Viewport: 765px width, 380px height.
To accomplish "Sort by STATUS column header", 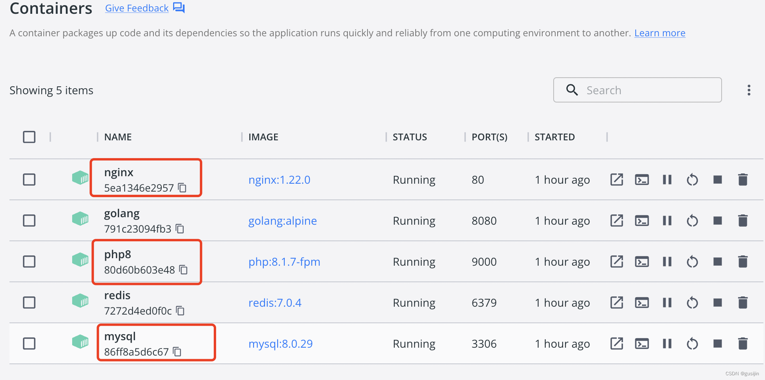I will [x=410, y=137].
